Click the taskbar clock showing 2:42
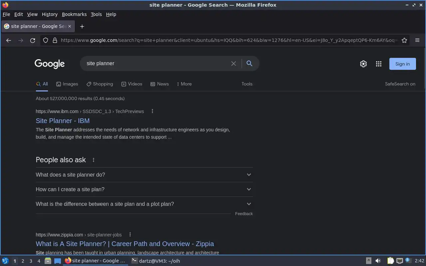This screenshot has width=426, height=266. 420,261
